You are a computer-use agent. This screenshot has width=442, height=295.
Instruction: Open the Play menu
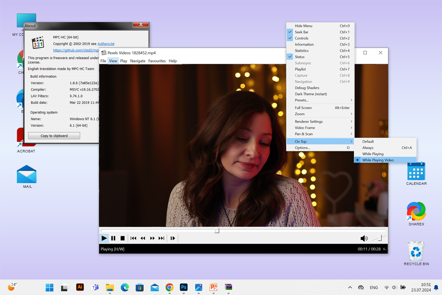pyautogui.click(x=123, y=60)
